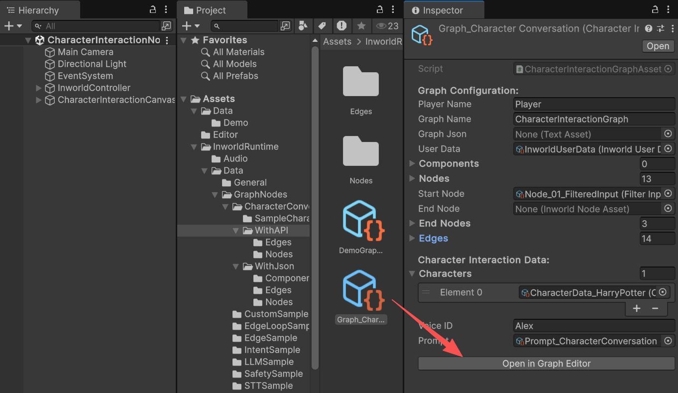Click the Hierarchy search field
This screenshot has width=678, height=393.
point(96,26)
